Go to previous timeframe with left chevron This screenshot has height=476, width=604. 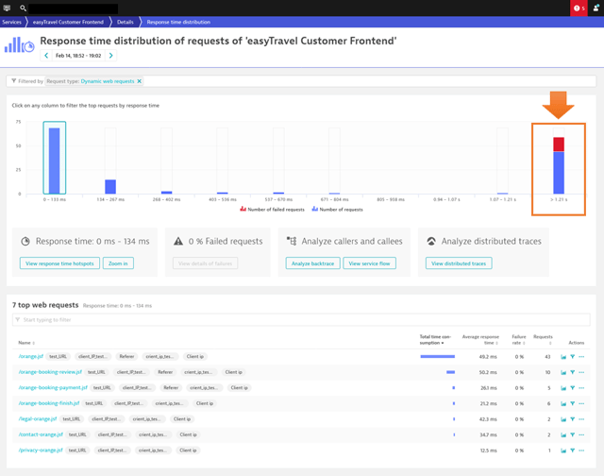[x=46, y=56]
